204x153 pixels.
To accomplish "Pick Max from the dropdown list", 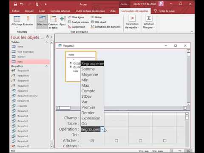I will coord(92,85).
